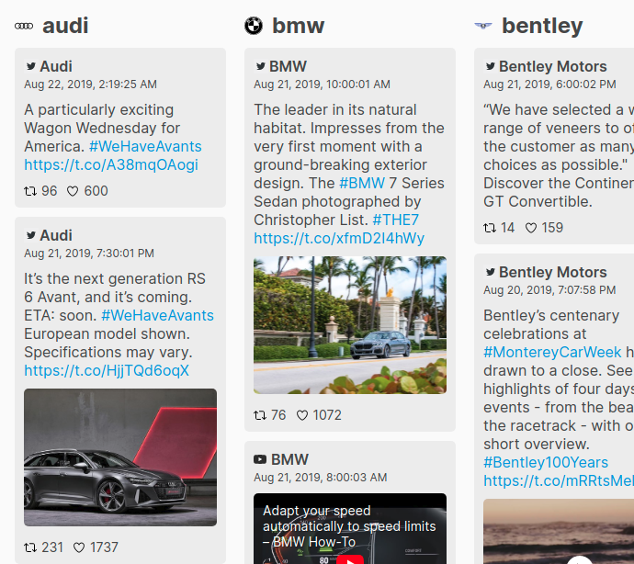The image size is (634, 564).
Task: Click the BMW roundel logo icon
Action: (x=254, y=26)
